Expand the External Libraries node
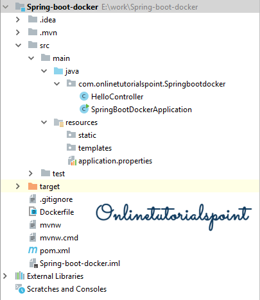 pyautogui.click(x=5, y=276)
